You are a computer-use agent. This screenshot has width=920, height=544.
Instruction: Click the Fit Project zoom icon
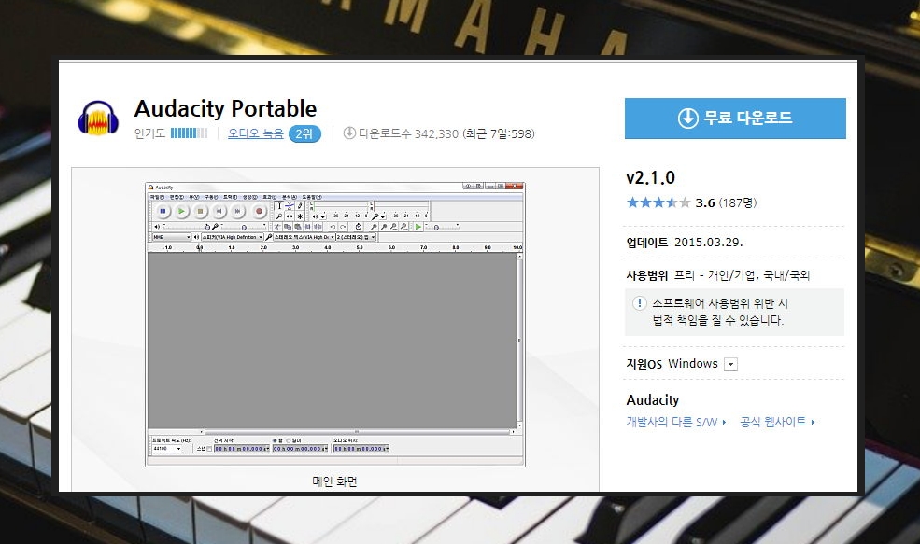403,227
